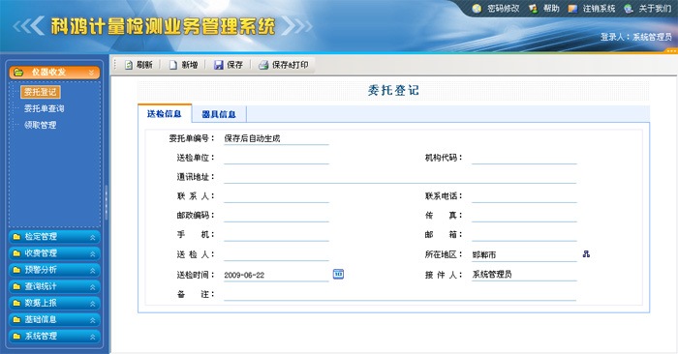The image size is (678, 354).
Task: Click the toolbar drag grip handle
Action: [115, 65]
